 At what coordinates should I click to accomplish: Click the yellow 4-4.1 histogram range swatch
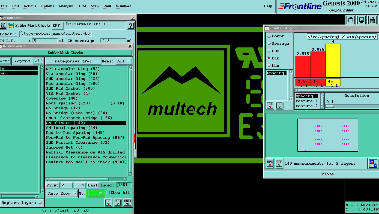coord(333,83)
